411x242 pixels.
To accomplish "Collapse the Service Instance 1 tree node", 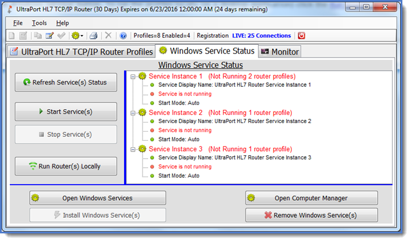I will click(133, 76).
